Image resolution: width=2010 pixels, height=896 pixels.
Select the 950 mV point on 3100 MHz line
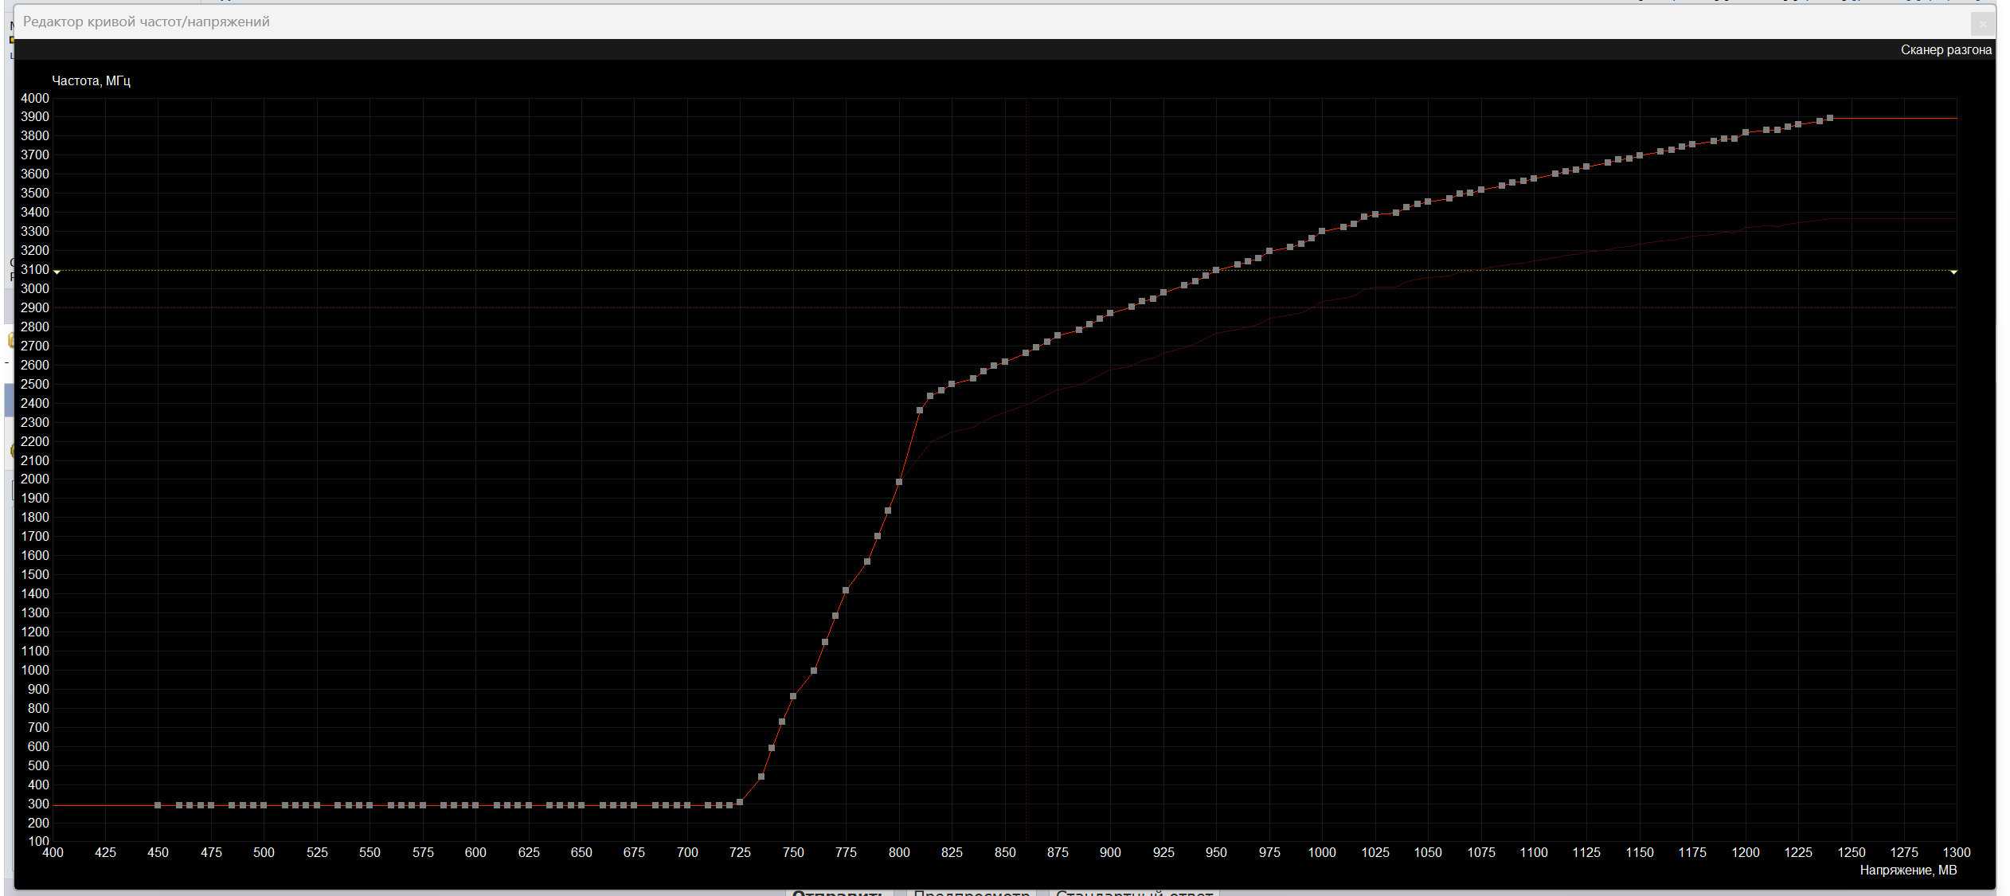click(1216, 270)
